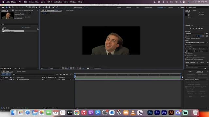Toggle overlays include button in Preview panel
Viewport: 209px width, 117px height.
tap(203, 36)
